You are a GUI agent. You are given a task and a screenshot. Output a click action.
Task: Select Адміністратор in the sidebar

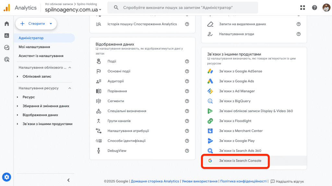pyautogui.click(x=44, y=38)
